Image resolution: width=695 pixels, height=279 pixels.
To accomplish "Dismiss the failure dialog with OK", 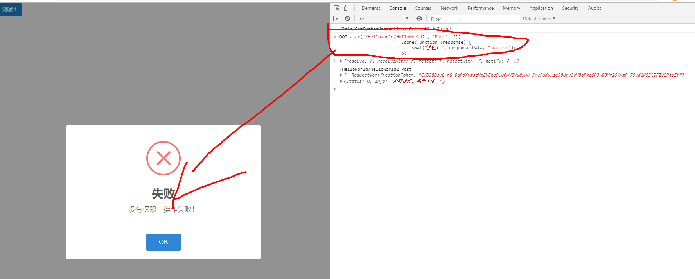I will click(163, 242).
